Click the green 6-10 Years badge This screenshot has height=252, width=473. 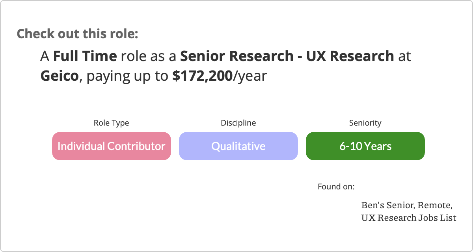coord(365,146)
